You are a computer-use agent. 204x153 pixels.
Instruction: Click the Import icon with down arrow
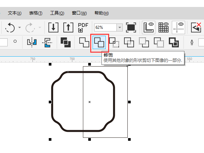tap(53, 27)
